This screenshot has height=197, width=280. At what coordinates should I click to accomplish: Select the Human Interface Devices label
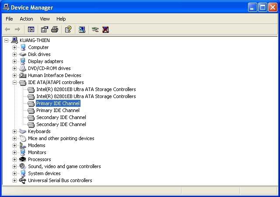coord(54,75)
